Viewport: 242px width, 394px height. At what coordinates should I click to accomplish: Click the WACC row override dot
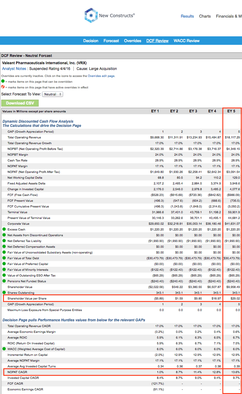4,349
